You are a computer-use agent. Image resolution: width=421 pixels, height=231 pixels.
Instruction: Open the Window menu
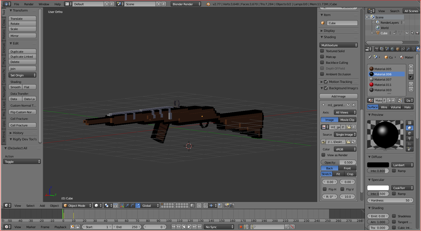[x=44, y=4]
